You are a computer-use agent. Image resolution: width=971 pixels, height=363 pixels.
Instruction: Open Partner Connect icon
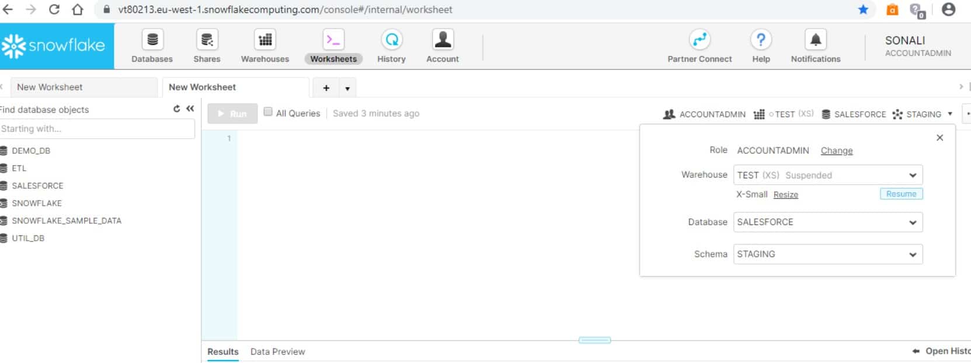tap(699, 40)
